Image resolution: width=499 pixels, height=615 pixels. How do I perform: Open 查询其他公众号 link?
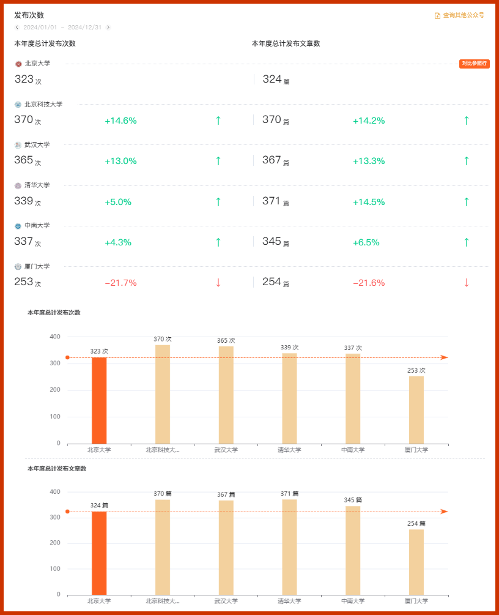tap(459, 15)
